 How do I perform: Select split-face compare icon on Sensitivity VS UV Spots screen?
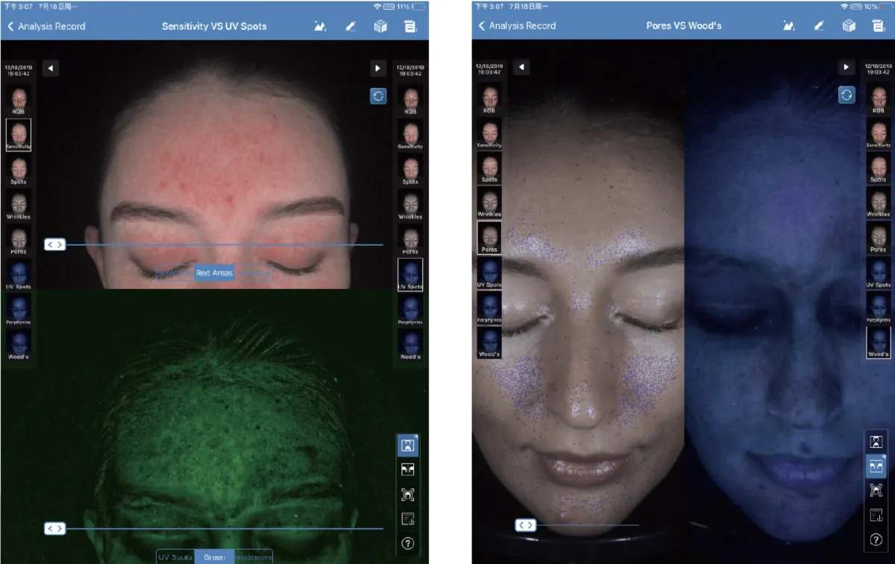(x=407, y=470)
